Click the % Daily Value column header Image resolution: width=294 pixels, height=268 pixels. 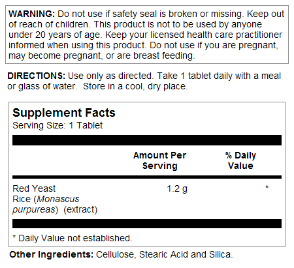(x=240, y=160)
